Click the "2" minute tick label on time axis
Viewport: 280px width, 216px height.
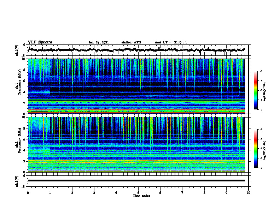[x=72, y=193]
